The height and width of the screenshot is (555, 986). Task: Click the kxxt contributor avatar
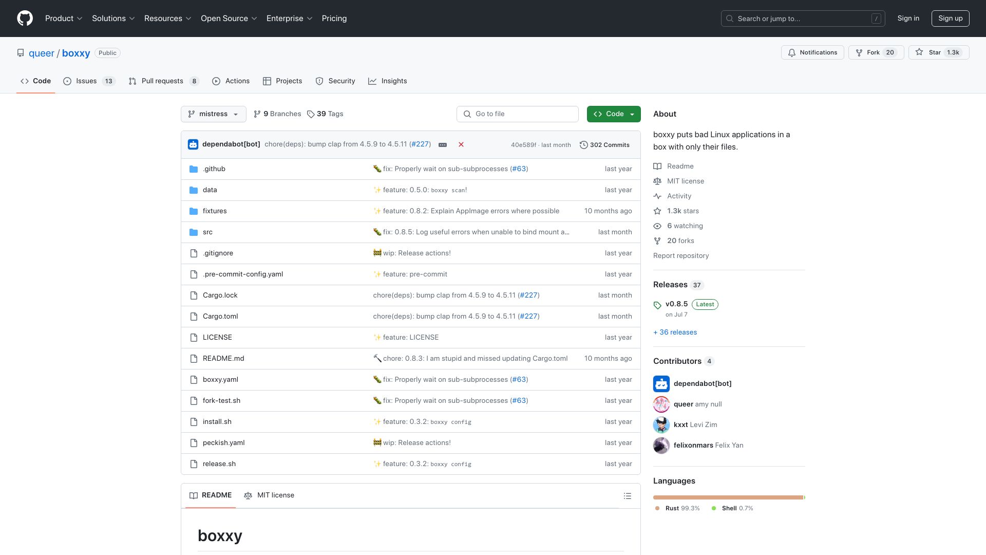coord(661,425)
